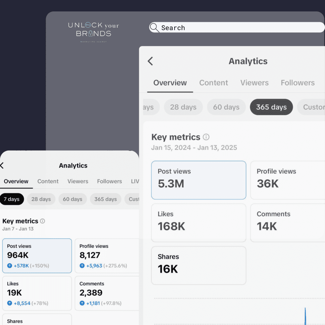Screen dimensions: 325x325
Task: Select the 365 days filter in large panel
Action: coord(271,107)
